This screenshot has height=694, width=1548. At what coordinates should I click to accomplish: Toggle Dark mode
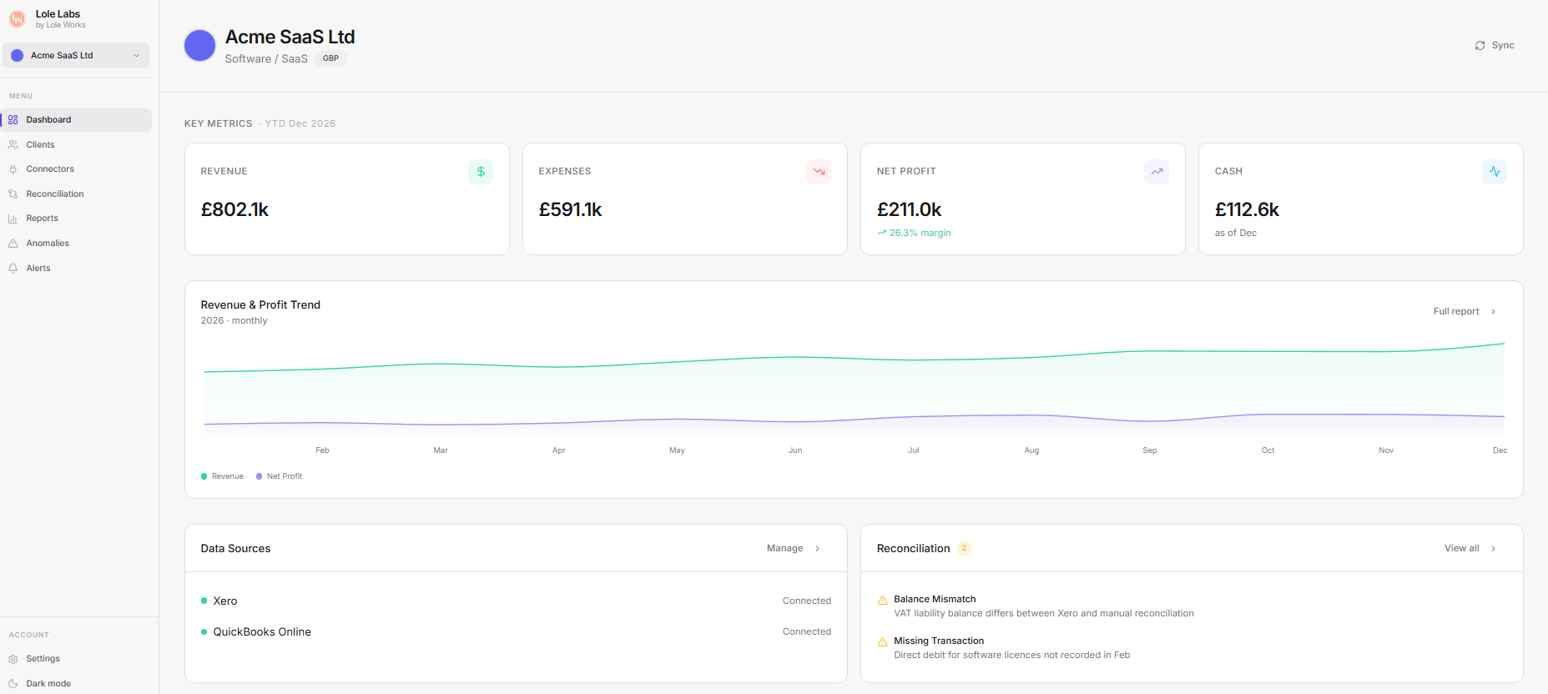coord(76,684)
